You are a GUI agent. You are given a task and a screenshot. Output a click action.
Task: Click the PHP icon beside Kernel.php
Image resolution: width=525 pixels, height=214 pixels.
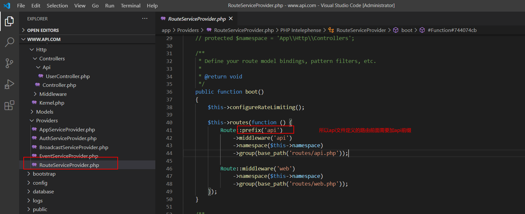tap(34, 103)
